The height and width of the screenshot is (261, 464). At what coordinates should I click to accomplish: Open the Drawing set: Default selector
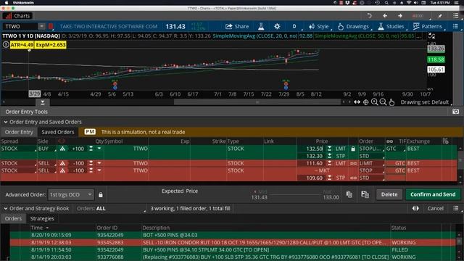pos(426,102)
